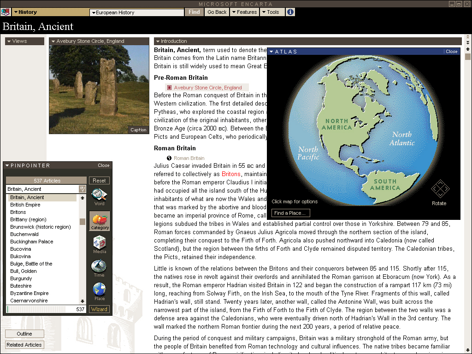The image size is (472, 354).
Task: Click the Go Back button
Action: coord(217,12)
